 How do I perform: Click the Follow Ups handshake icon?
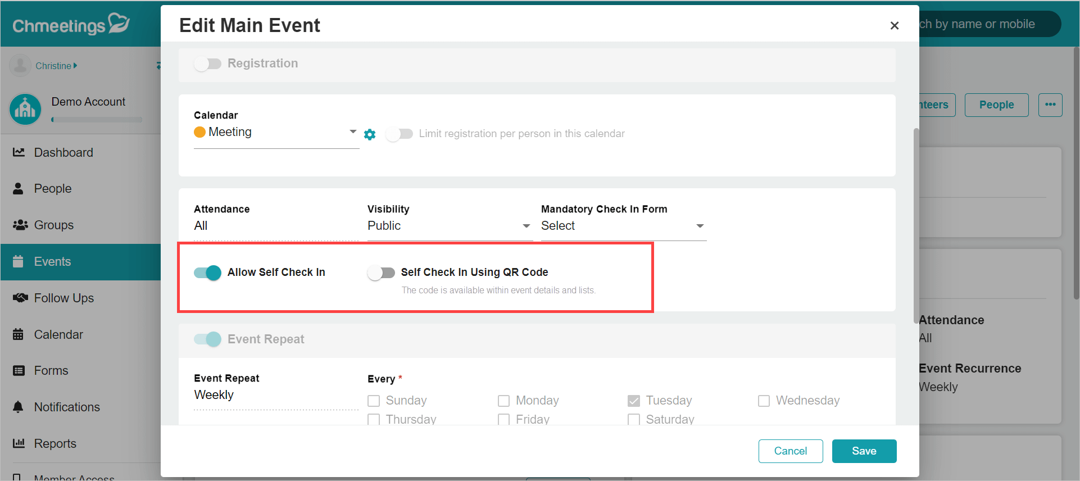[20, 298]
